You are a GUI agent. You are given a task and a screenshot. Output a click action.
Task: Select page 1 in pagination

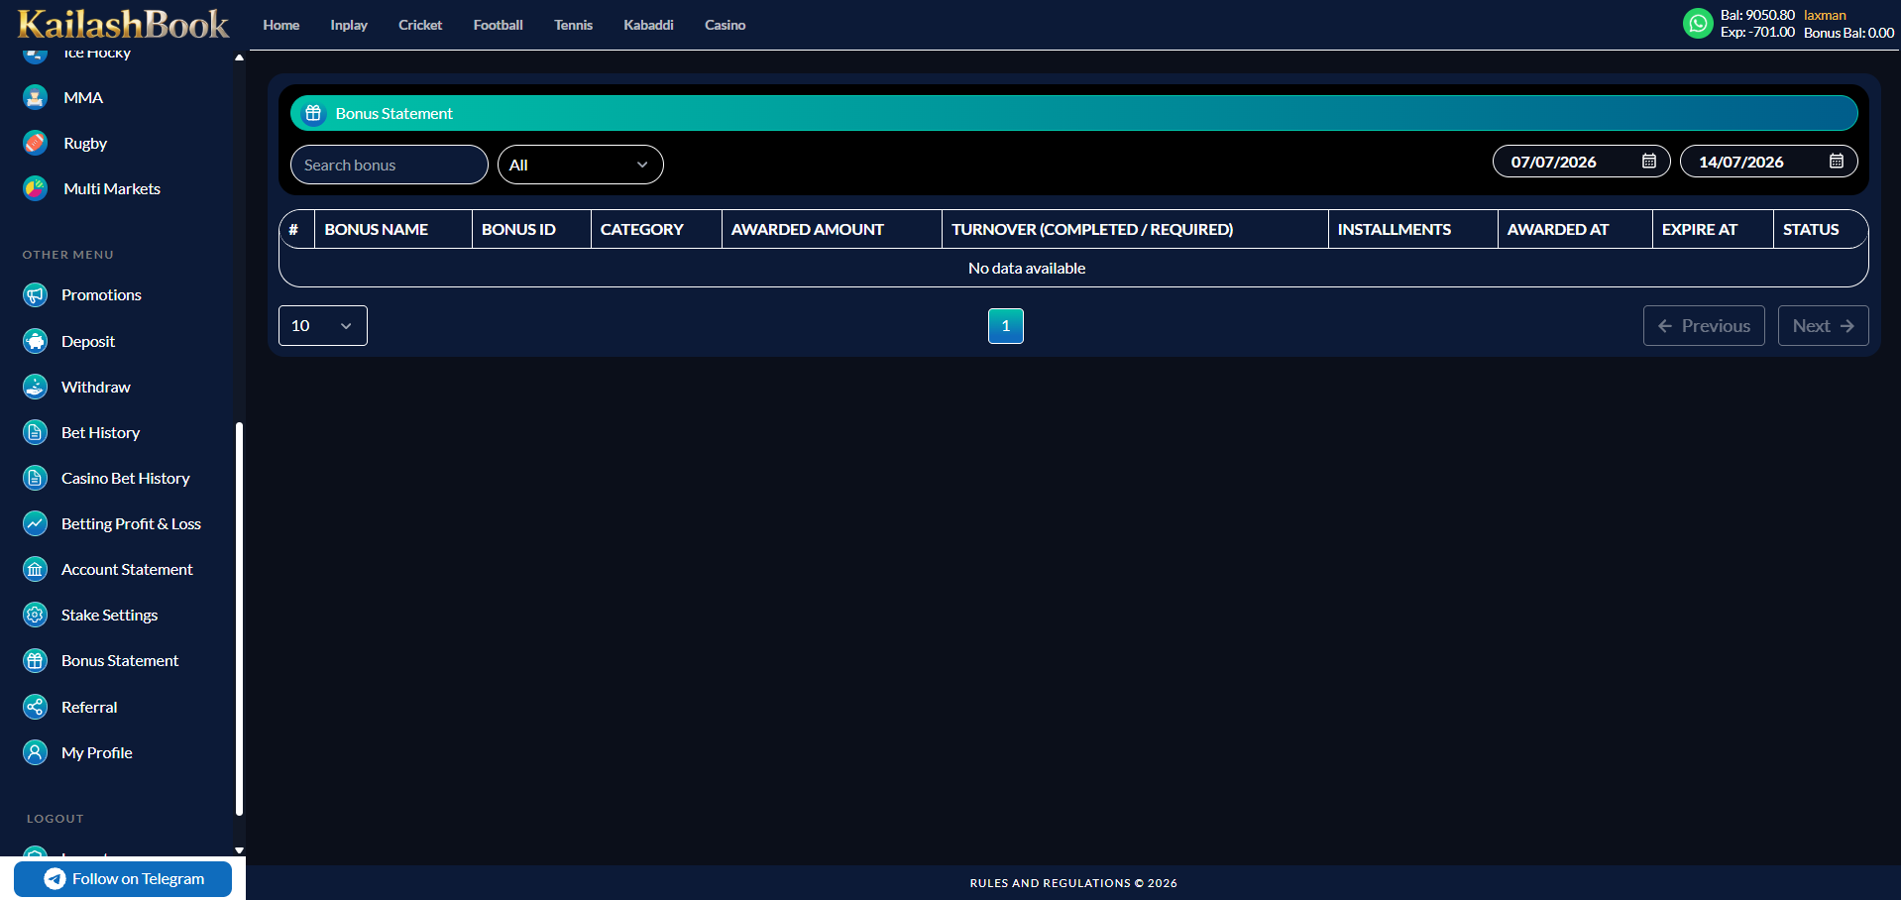tap(1005, 325)
